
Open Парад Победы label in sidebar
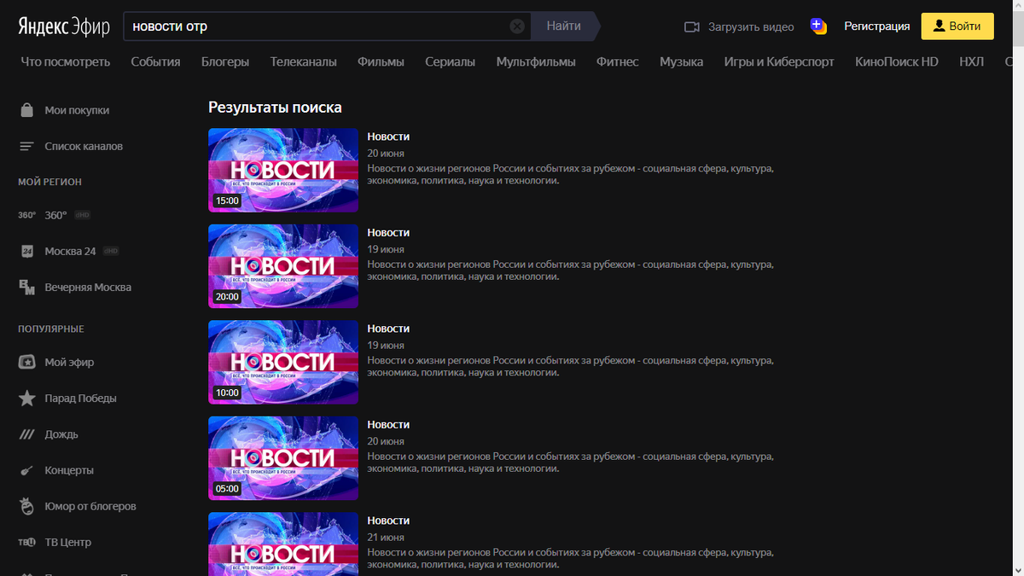click(x=80, y=399)
